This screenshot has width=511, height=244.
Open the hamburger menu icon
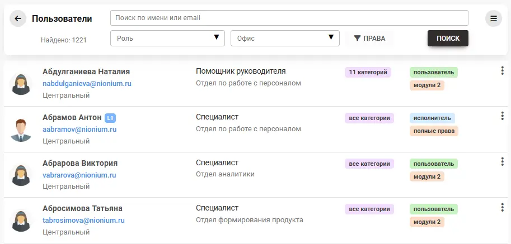[x=493, y=19]
